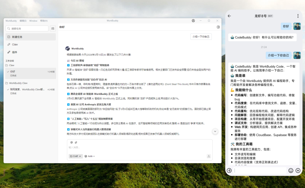Click the 介绍一下你绫自己 suggestion button
The height and width of the screenshot is (188, 305).
[201, 36]
